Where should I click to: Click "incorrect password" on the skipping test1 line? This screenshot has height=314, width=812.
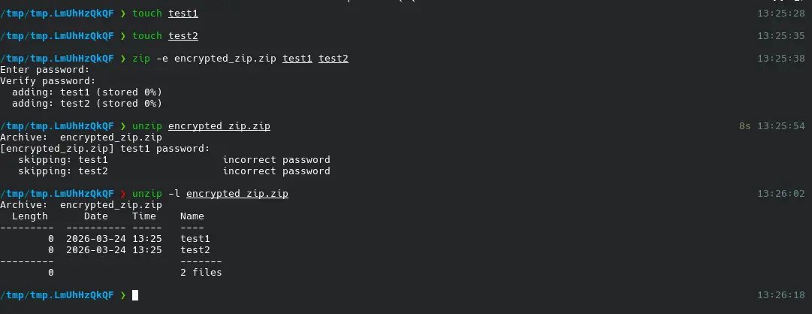coord(276,160)
